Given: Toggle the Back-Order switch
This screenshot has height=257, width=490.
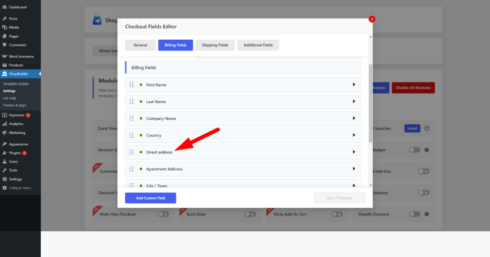Looking at the screenshot, I should [x=250, y=214].
